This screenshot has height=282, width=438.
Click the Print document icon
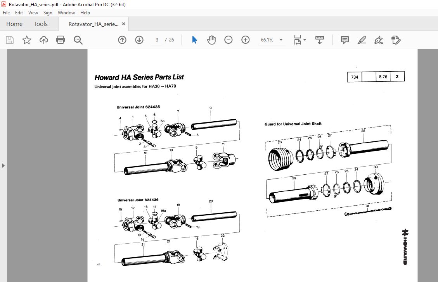pos(61,40)
